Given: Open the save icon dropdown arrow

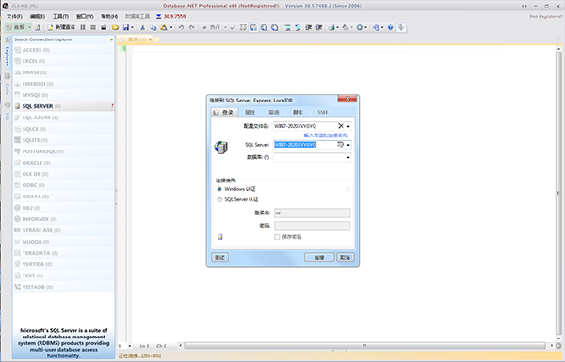Looking at the screenshot, I should point(132,27).
